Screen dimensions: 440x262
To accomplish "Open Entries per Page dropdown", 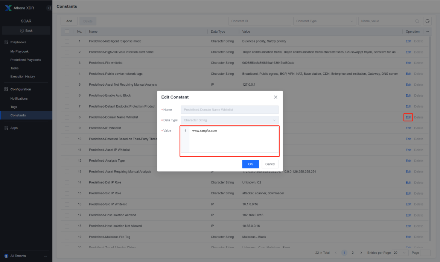I will (400, 253).
